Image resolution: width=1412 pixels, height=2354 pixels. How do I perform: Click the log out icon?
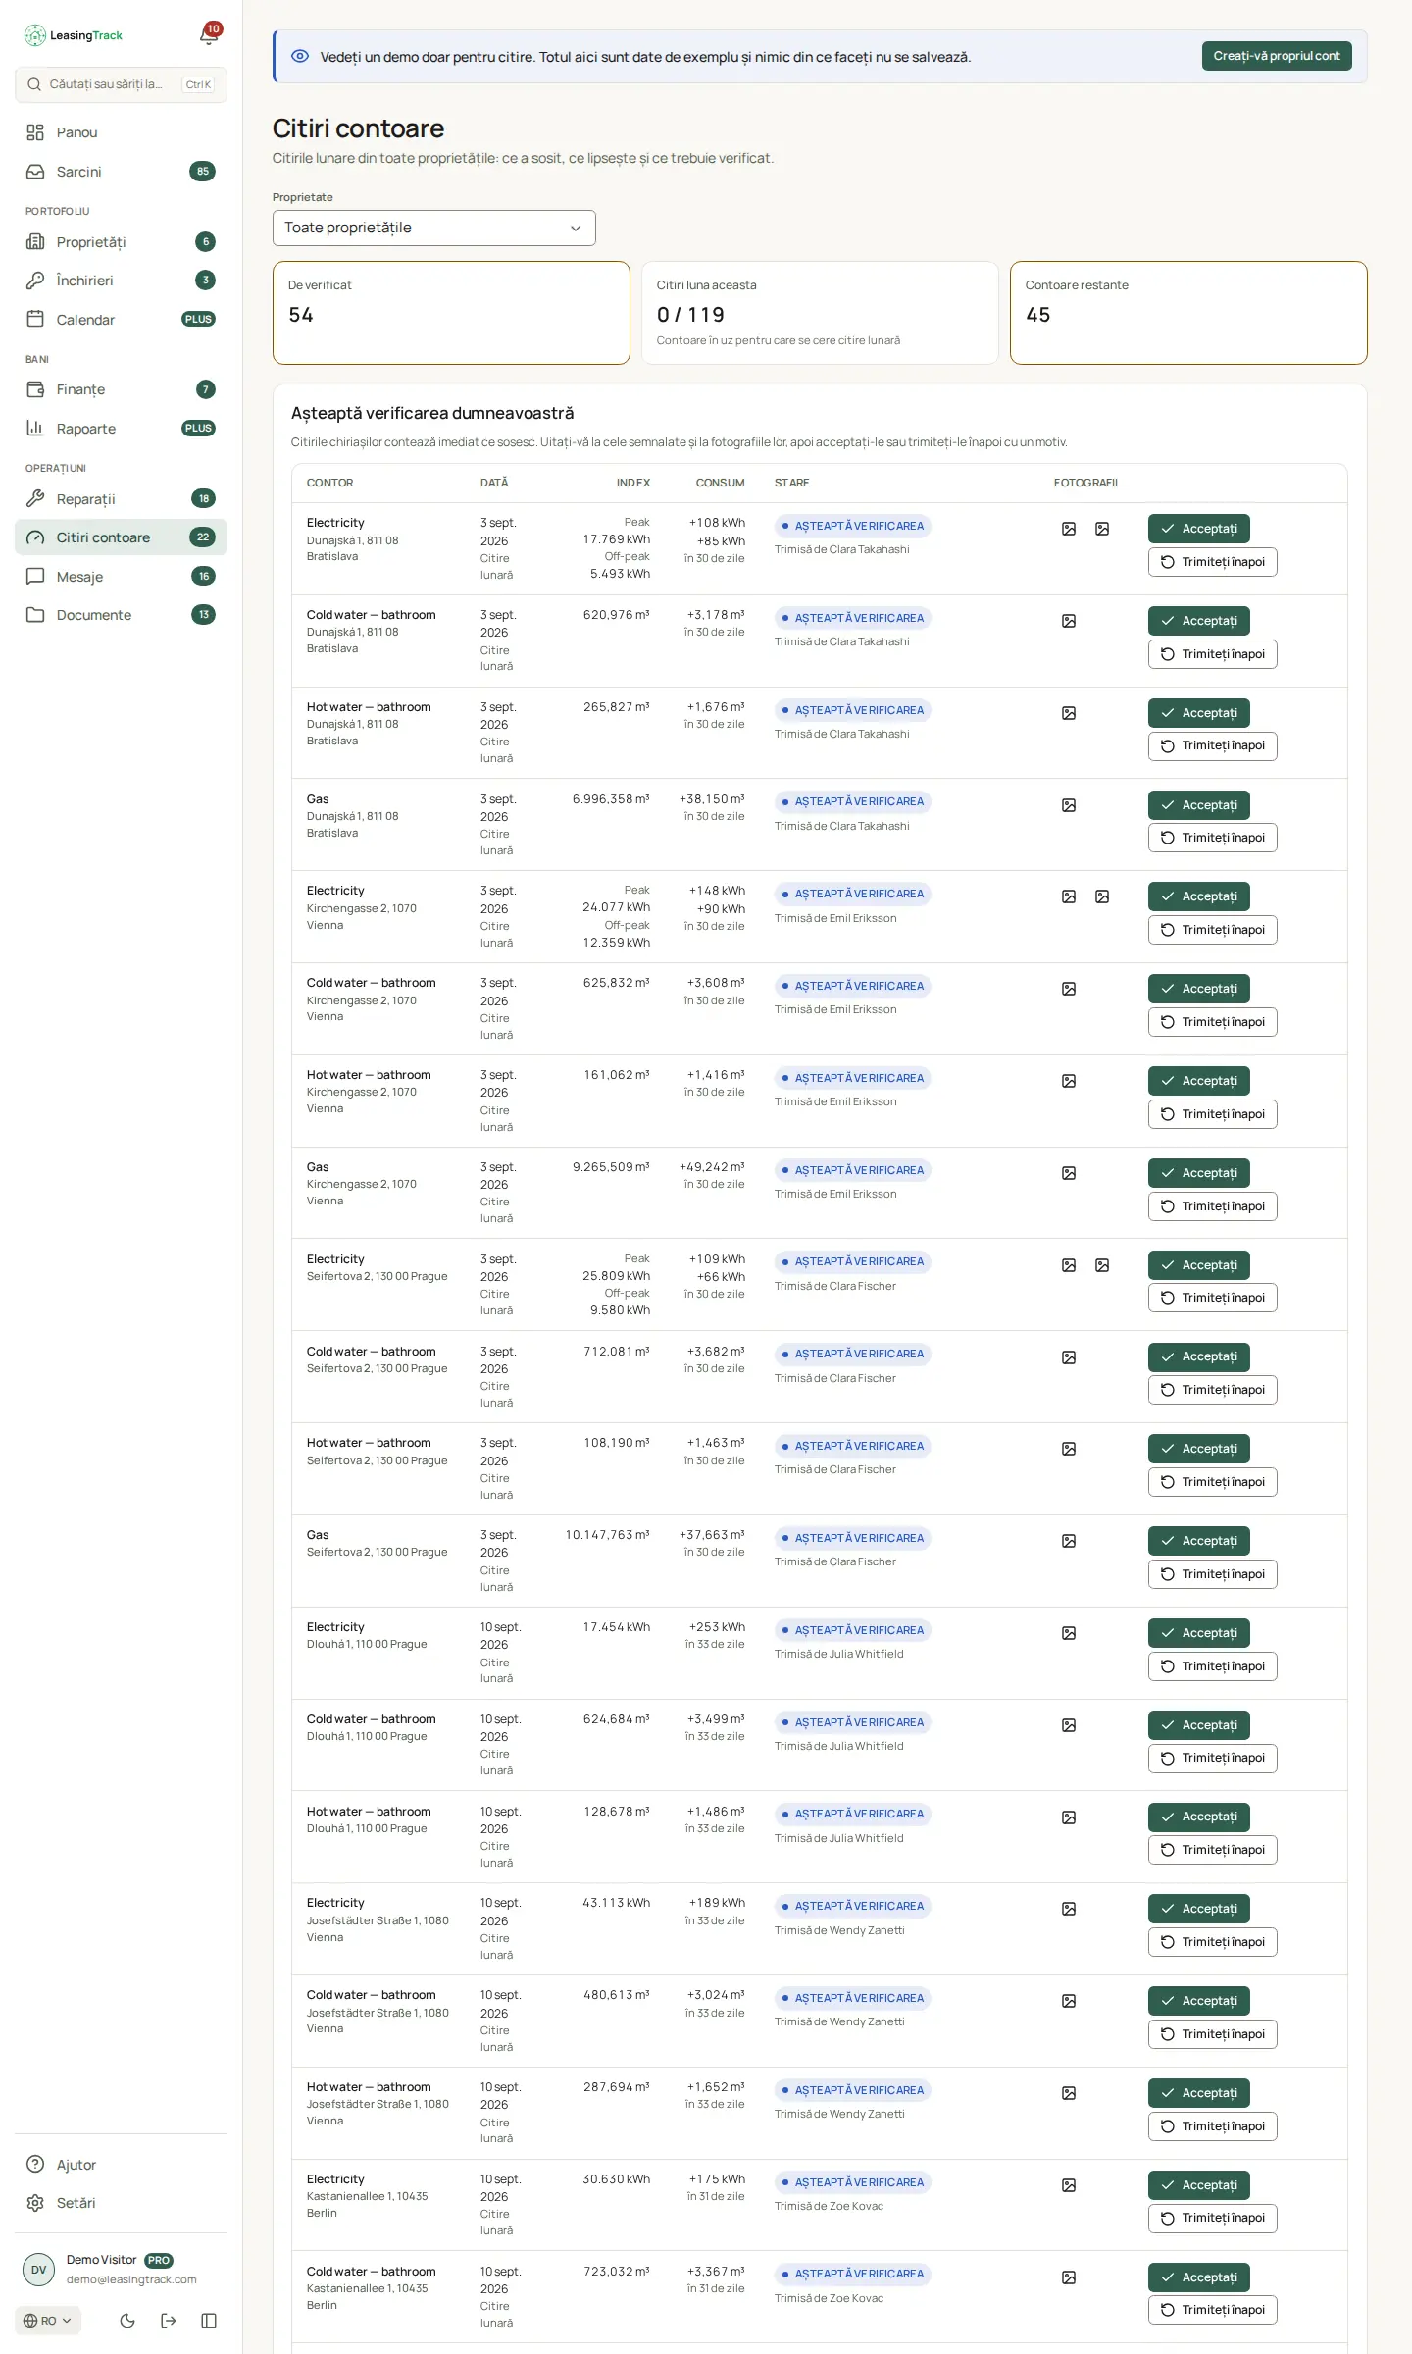click(x=169, y=2320)
